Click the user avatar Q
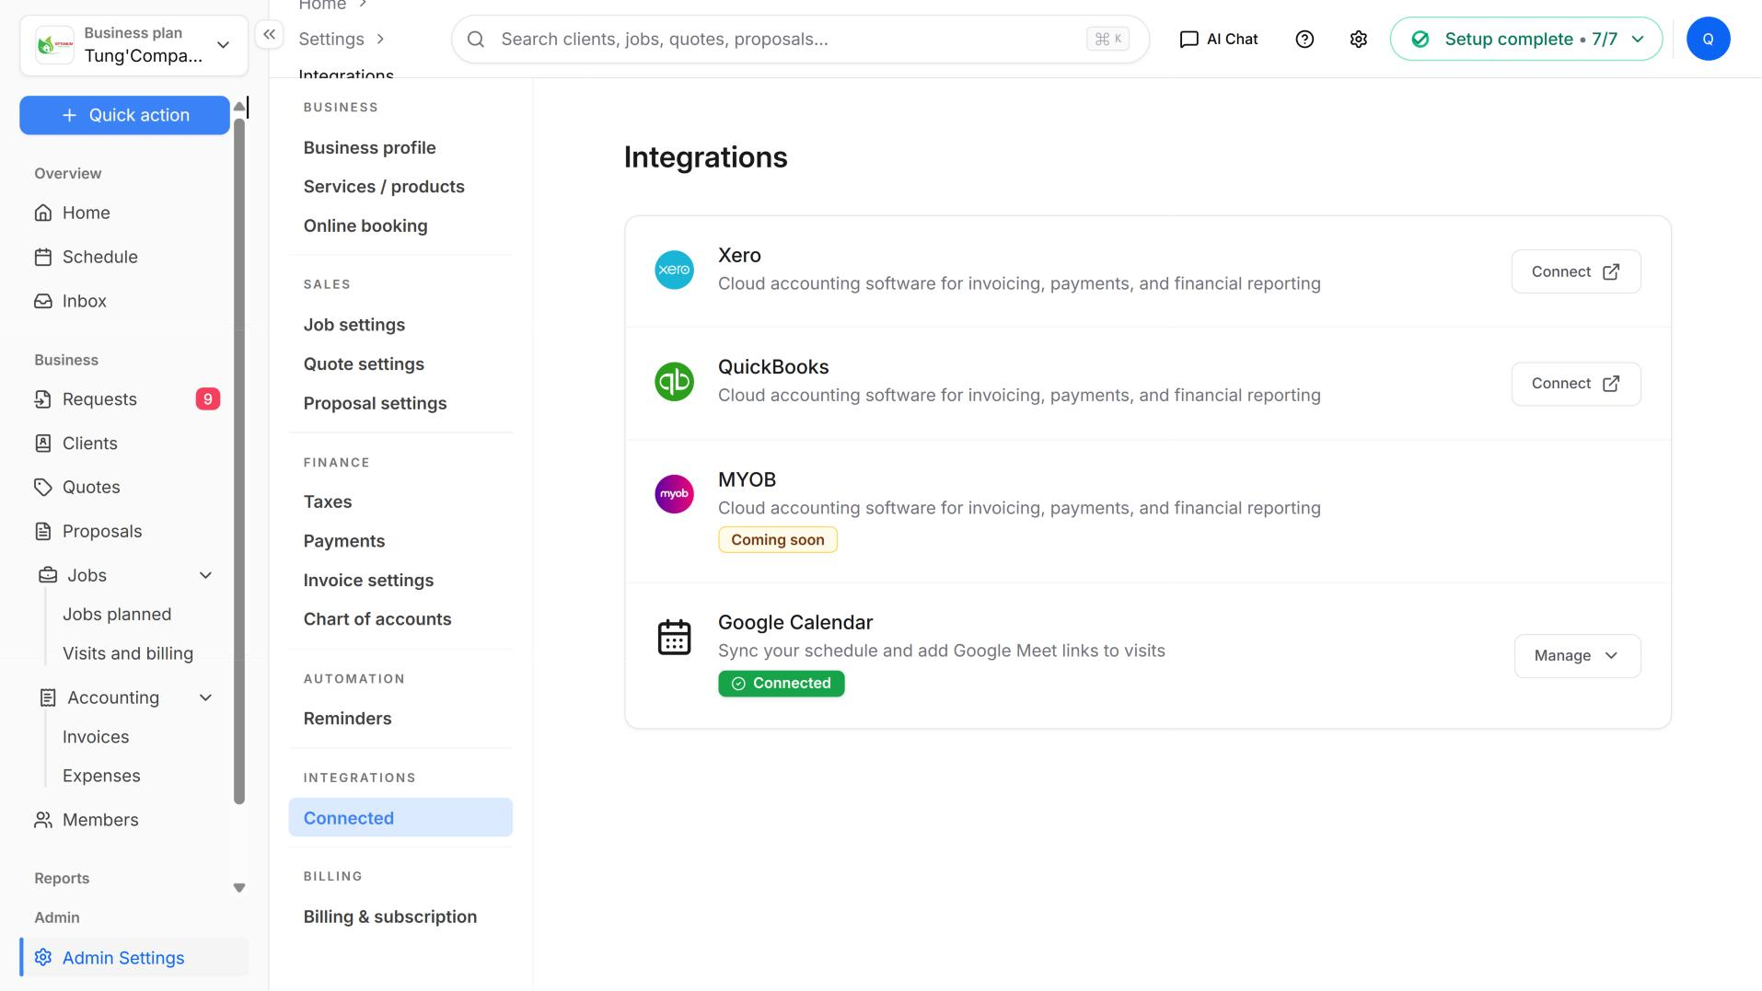The height and width of the screenshot is (991, 1762). coord(1709,39)
